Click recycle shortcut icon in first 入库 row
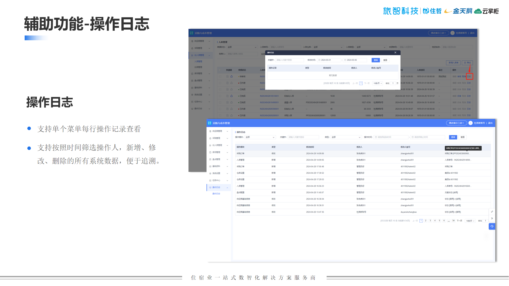 [231, 77]
